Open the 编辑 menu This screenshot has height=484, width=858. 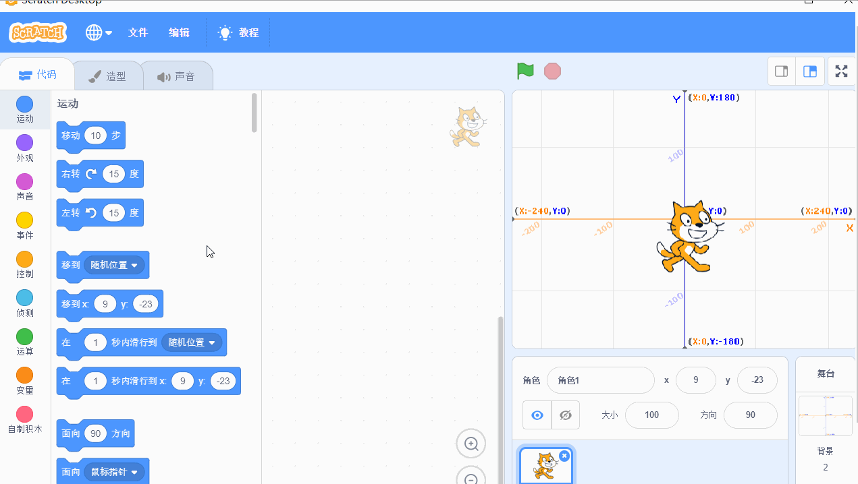(179, 32)
